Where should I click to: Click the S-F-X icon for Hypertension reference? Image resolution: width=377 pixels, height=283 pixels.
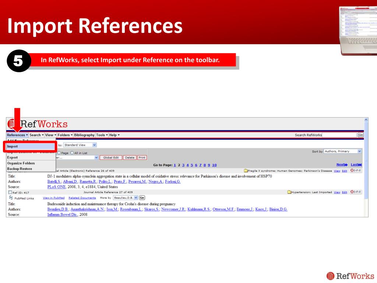pyautogui.click(x=356, y=192)
